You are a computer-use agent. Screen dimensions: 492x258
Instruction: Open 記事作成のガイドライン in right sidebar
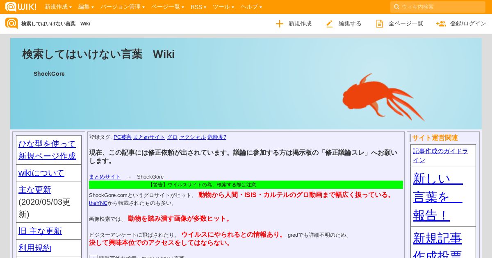click(440, 155)
